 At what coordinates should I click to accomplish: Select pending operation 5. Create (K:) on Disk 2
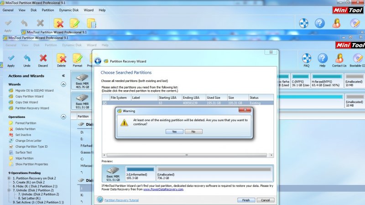[x=29, y=182]
